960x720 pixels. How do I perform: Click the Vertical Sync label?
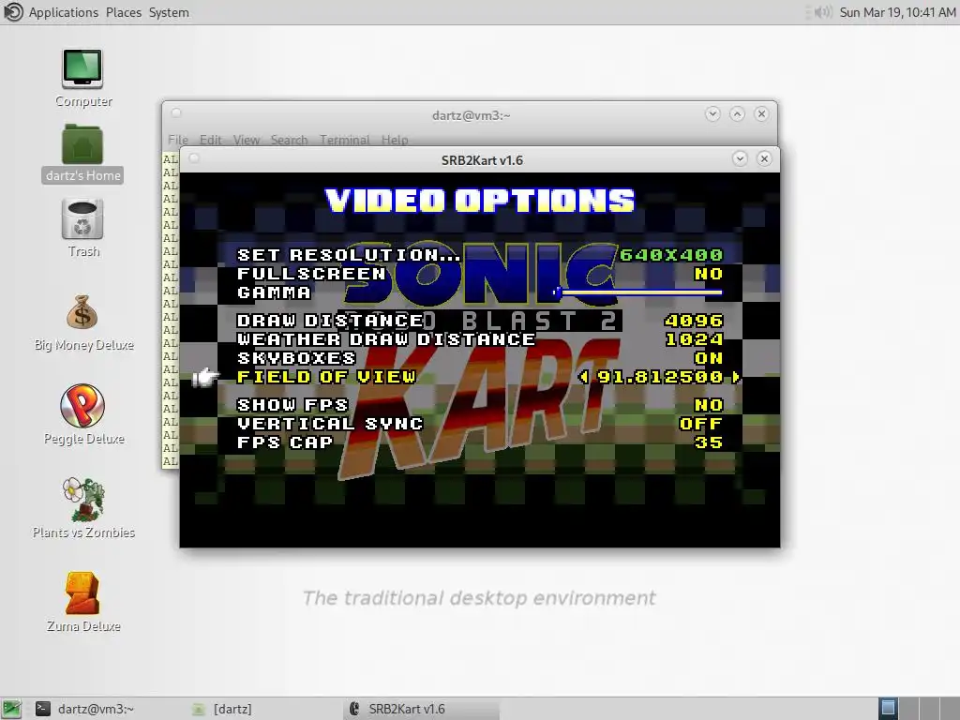(x=329, y=424)
